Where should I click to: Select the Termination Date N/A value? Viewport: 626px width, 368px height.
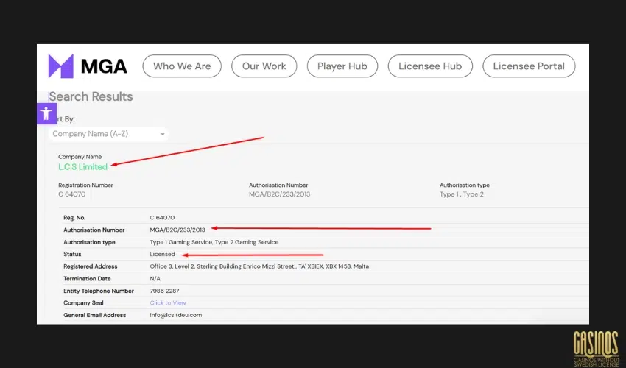[x=155, y=279]
